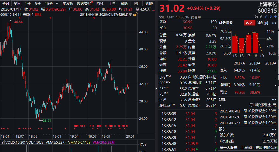The image size is (279, 152).
Task: Click the 涨停 limit-up price 33.80
Action: 182,71
